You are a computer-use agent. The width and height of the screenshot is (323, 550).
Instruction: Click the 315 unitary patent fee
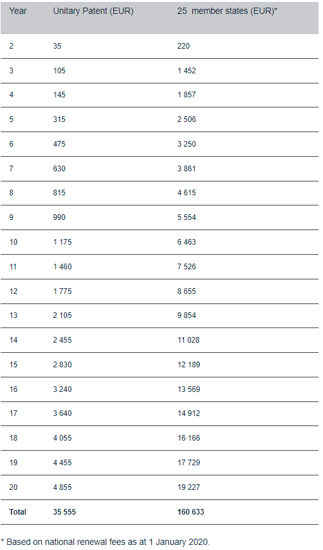click(x=59, y=119)
